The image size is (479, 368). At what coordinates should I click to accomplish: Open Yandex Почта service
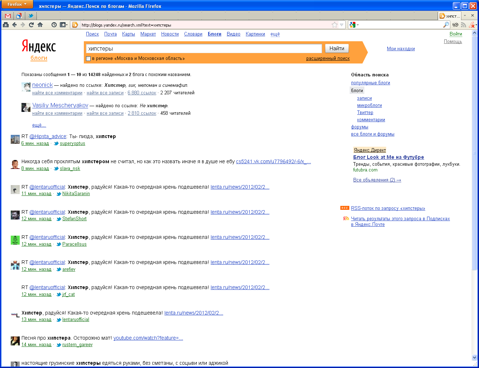tap(110, 34)
